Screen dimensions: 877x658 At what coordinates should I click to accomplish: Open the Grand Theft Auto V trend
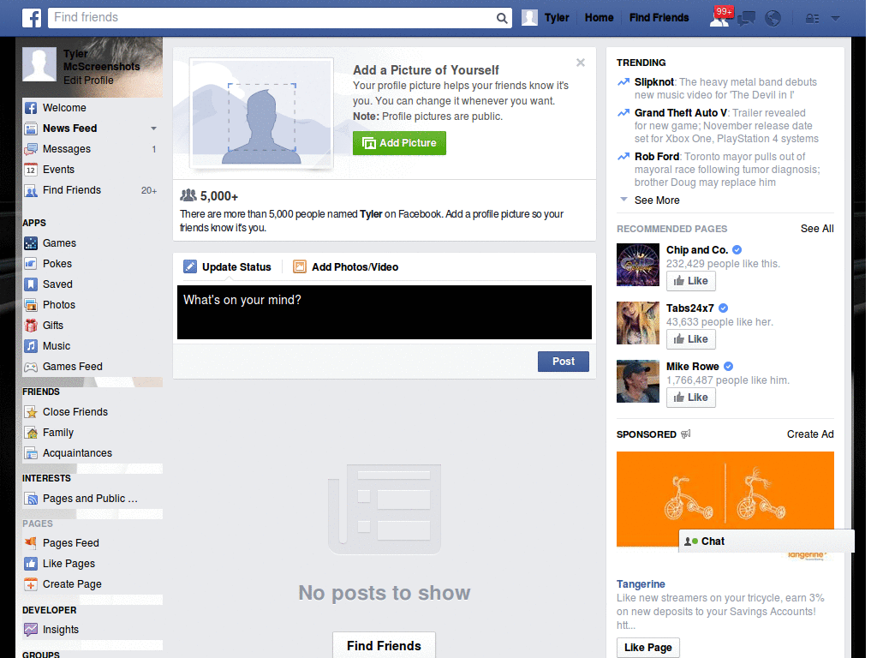[681, 113]
